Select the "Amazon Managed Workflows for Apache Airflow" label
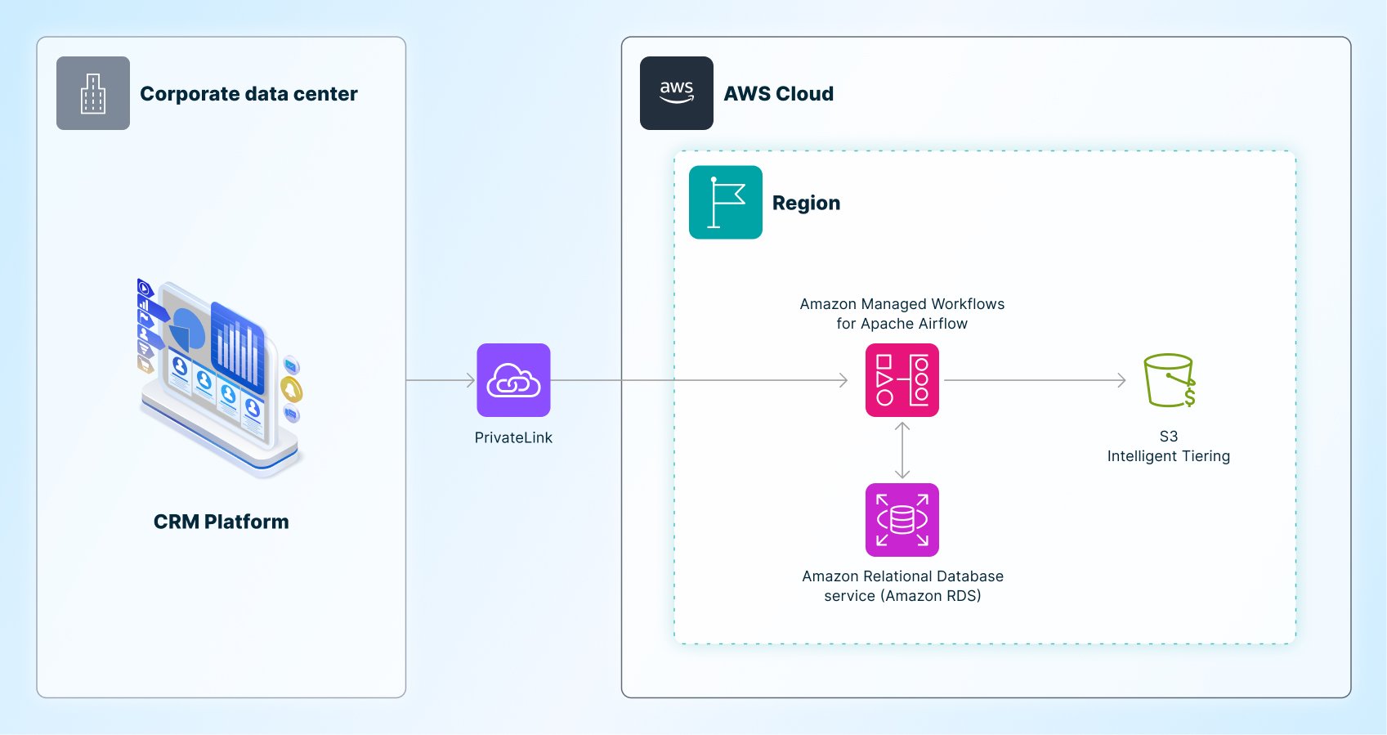The height and width of the screenshot is (735, 1387). 902,314
